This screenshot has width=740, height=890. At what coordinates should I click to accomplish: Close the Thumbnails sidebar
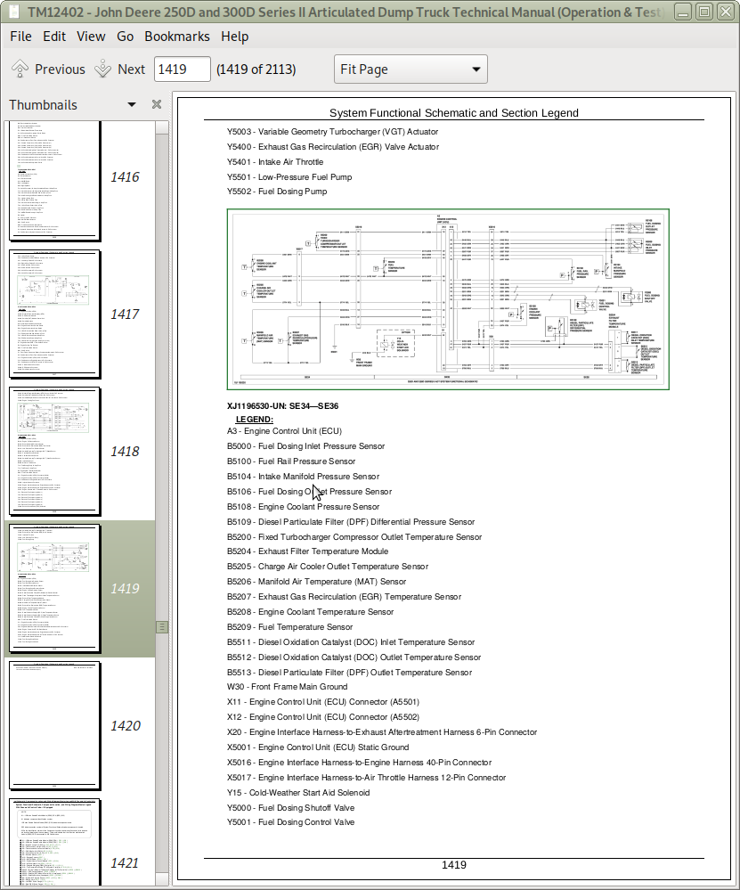point(157,104)
